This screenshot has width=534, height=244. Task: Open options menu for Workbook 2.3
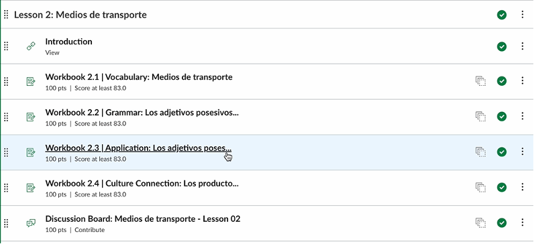pos(523,151)
